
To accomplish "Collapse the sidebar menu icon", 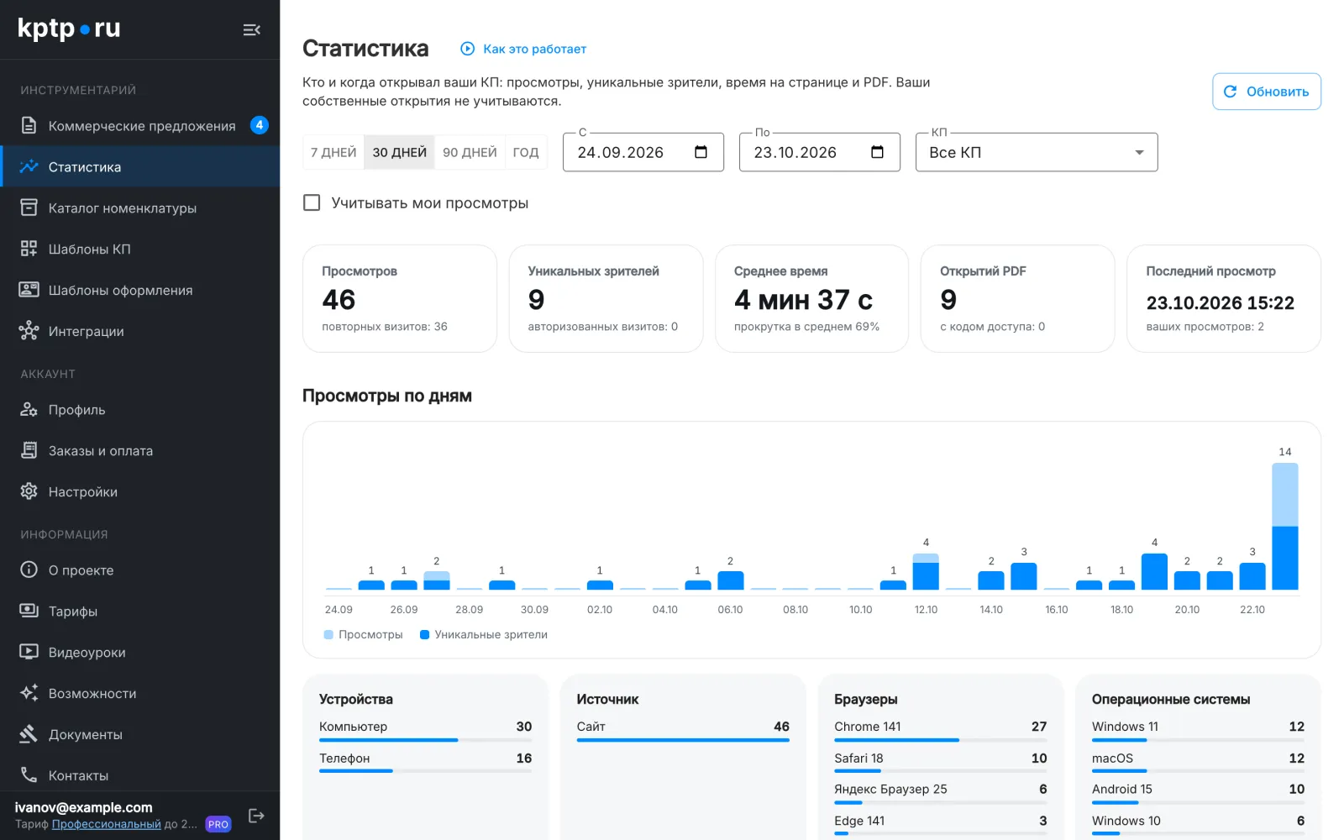I will click(251, 30).
